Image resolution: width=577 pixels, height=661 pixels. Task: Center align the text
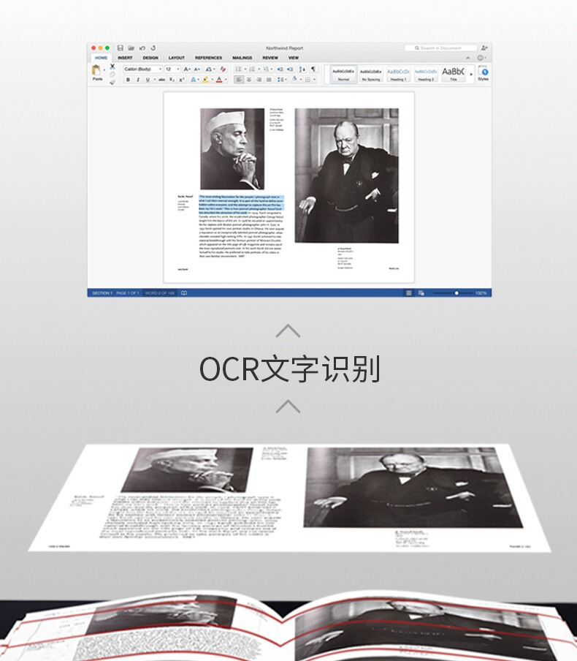(249, 80)
